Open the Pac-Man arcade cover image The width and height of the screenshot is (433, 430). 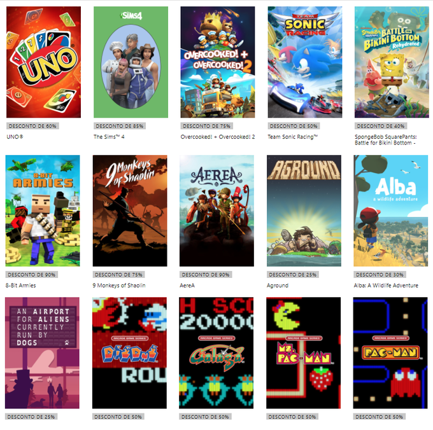pyautogui.click(x=390, y=353)
